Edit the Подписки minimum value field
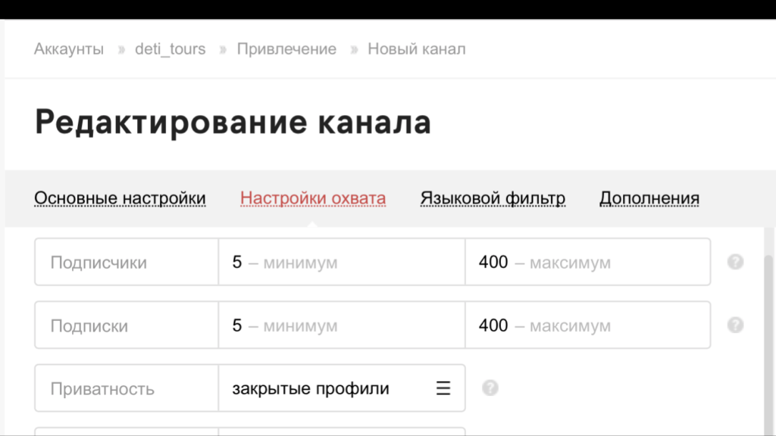This screenshot has width=776, height=436. pyautogui.click(x=341, y=326)
